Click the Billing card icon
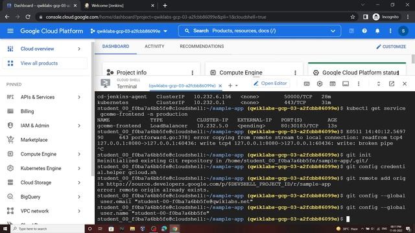The height and width of the screenshot is (233, 415). coord(10,111)
